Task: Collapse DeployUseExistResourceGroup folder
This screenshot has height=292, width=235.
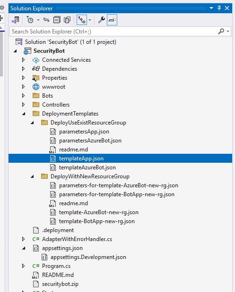Action: click(32, 123)
